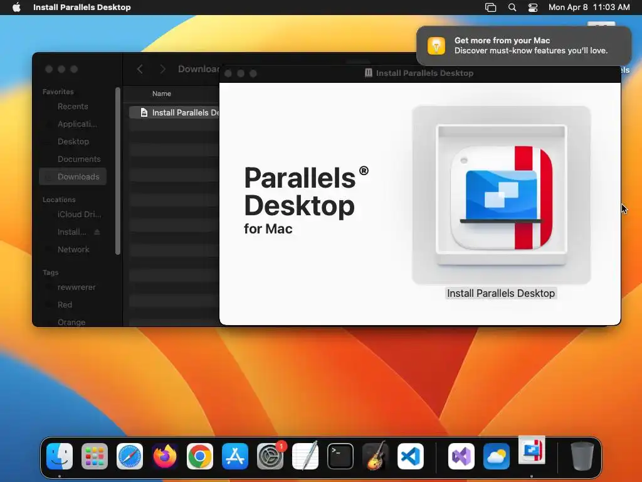Launch GarageBand from the Dock
The image size is (642, 482).
[376, 456]
